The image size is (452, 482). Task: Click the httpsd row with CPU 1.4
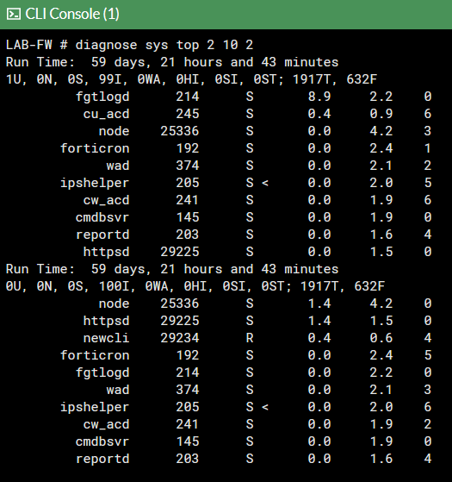(x=257, y=321)
